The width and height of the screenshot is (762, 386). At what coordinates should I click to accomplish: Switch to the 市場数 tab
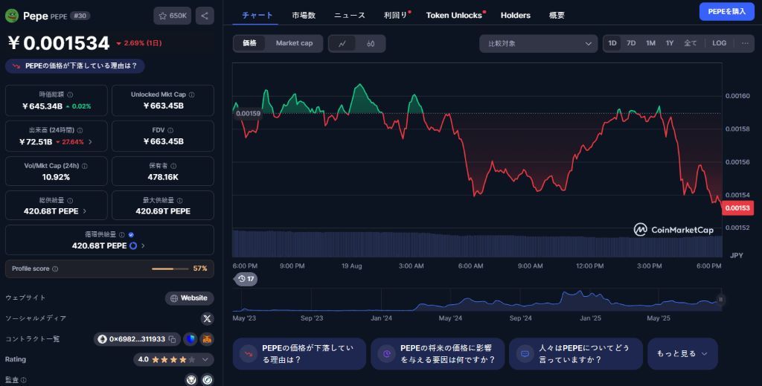[304, 15]
